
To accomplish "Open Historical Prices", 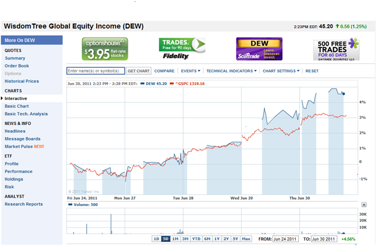I will click(22, 81).
